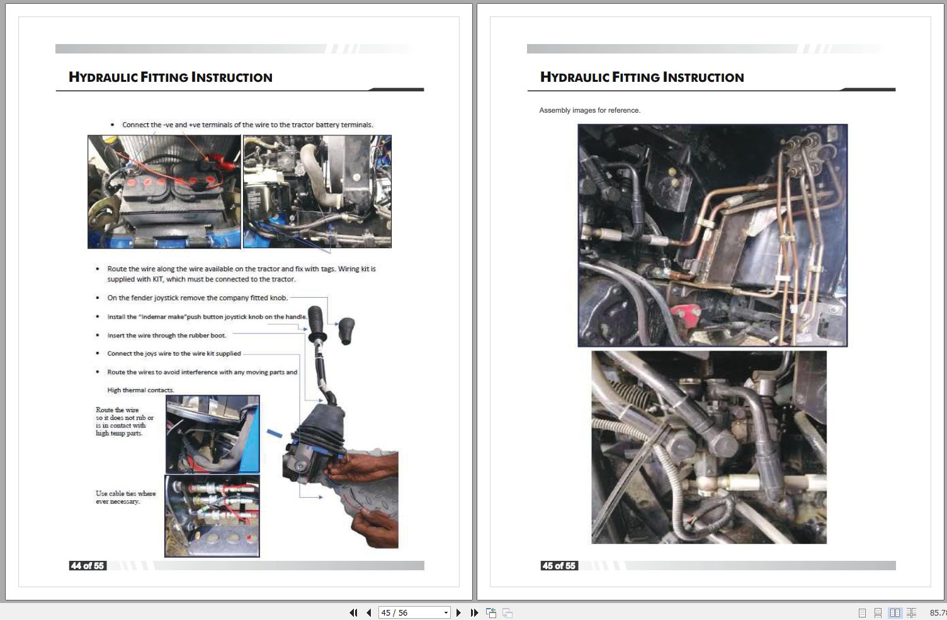Click the zoom percentage display

point(938,611)
